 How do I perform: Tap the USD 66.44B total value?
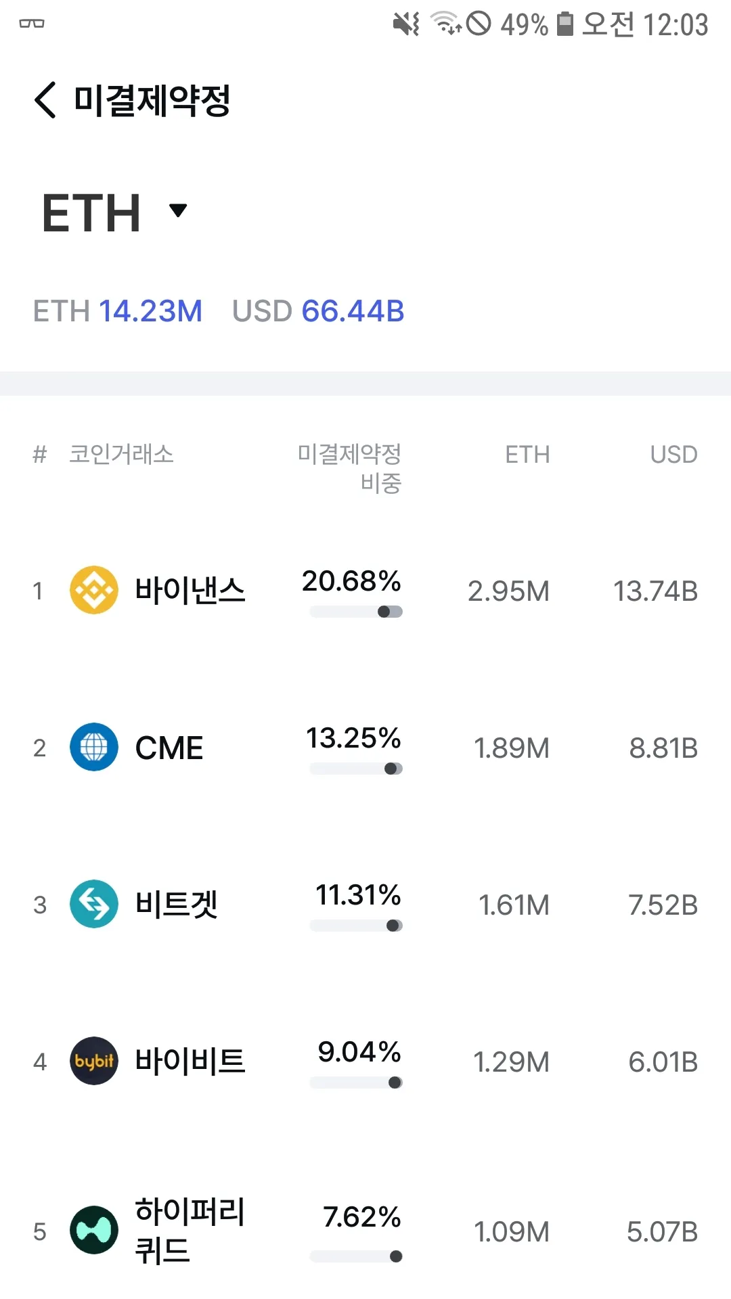(x=318, y=311)
